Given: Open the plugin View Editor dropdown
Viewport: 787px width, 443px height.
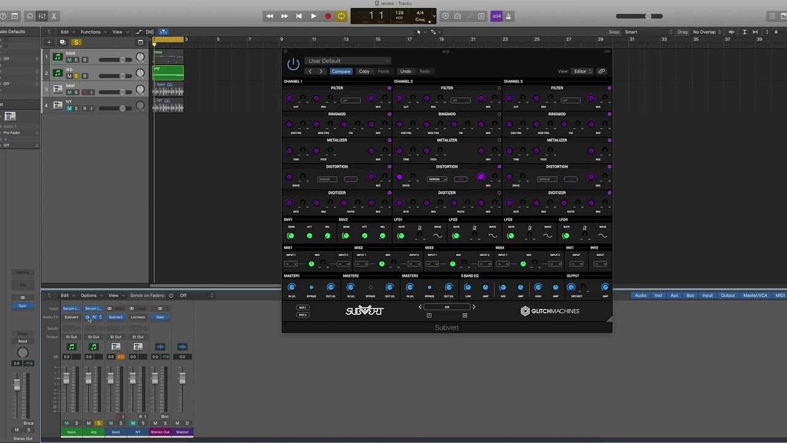Looking at the screenshot, I should [582, 71].
